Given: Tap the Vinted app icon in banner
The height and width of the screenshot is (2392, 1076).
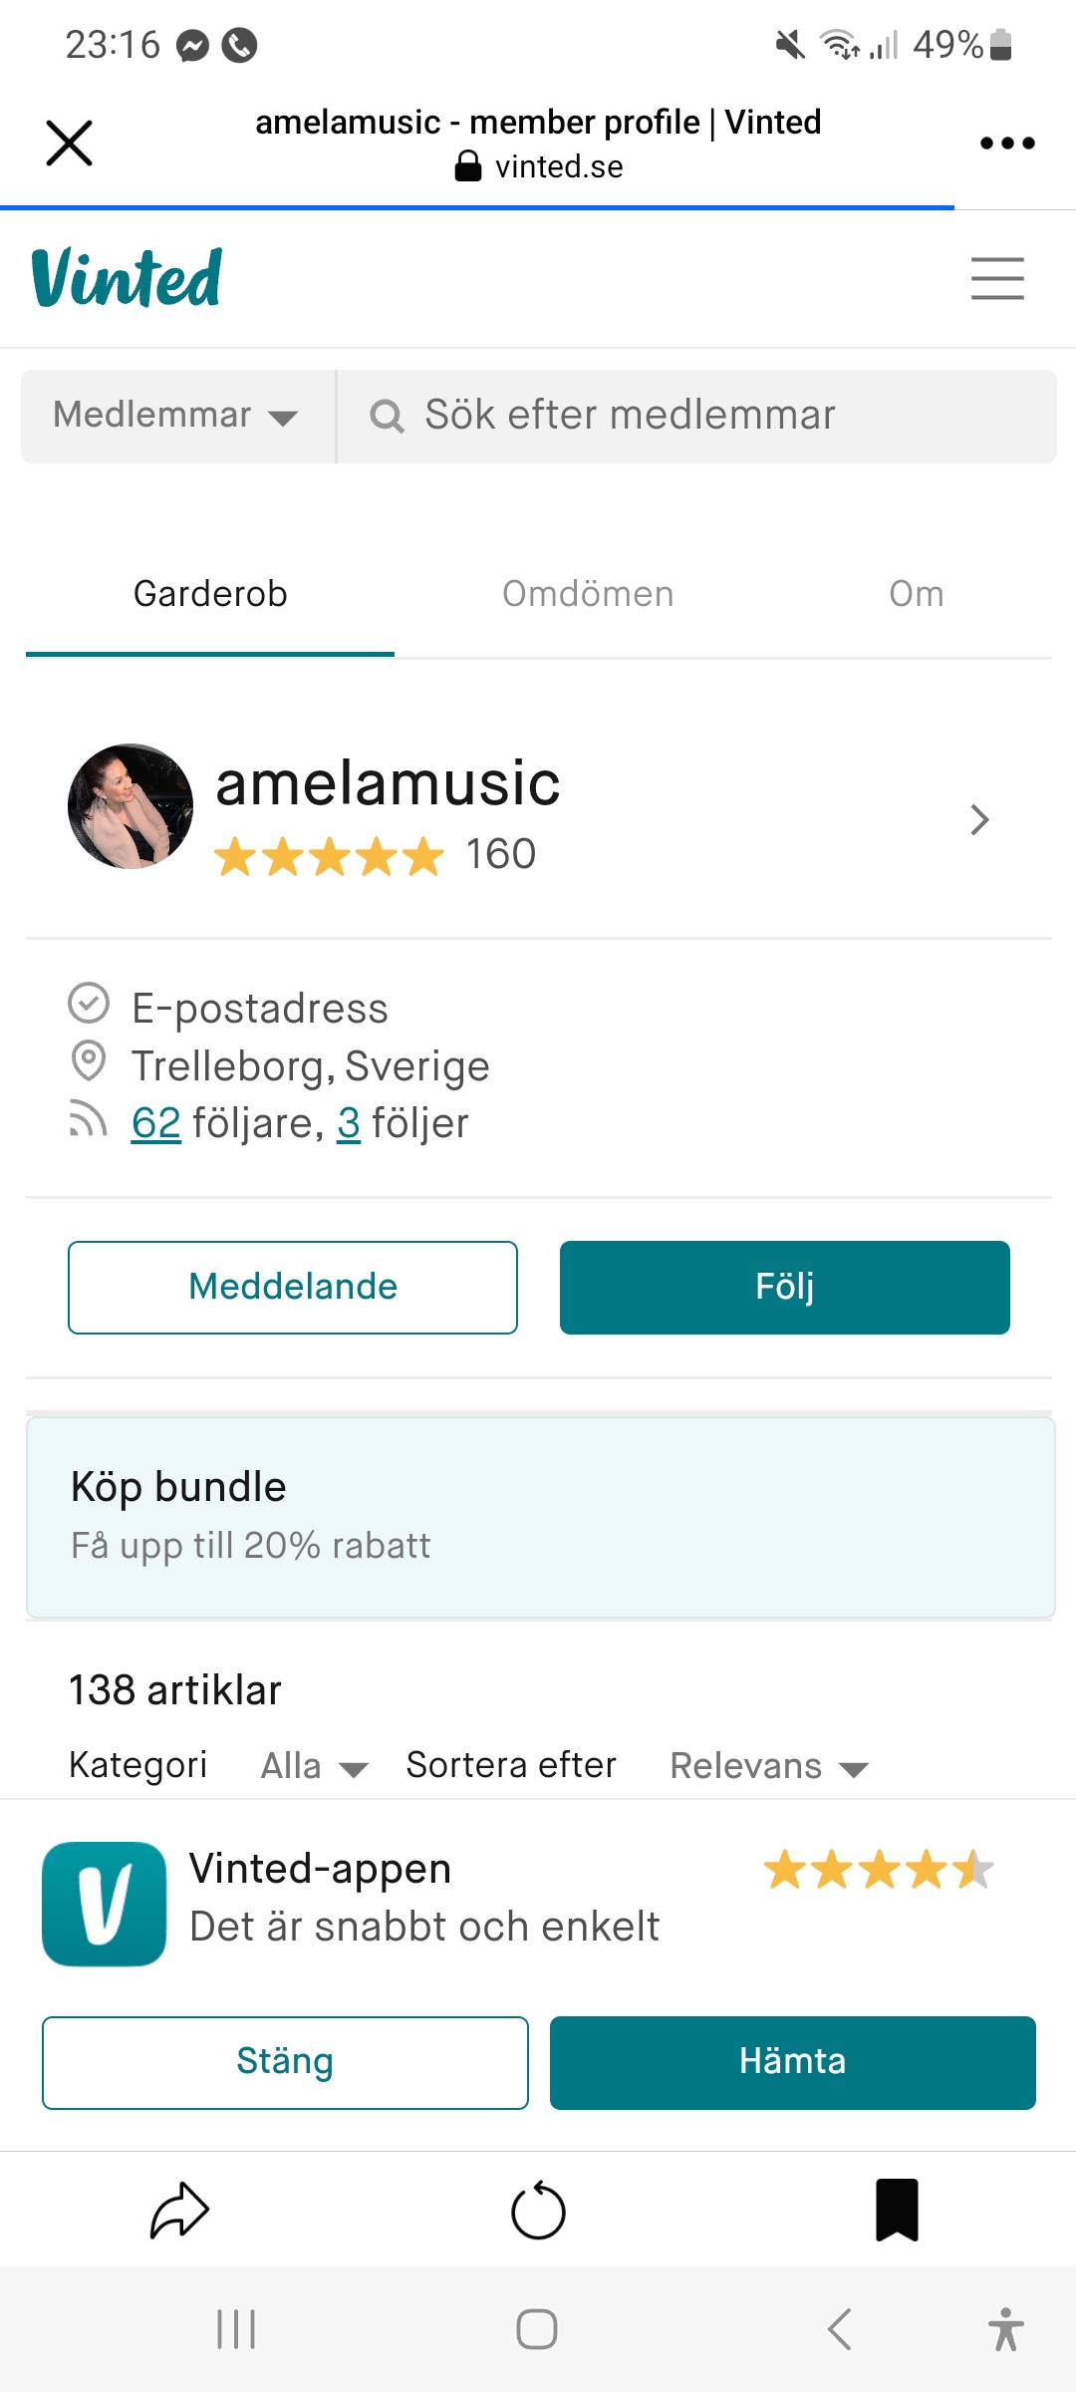Looking at the screenshot, I should [x=105, y=1904].
